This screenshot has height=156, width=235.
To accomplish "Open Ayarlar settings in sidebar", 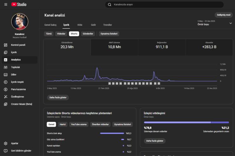I will pyautogui.click(x=15, y=143).
